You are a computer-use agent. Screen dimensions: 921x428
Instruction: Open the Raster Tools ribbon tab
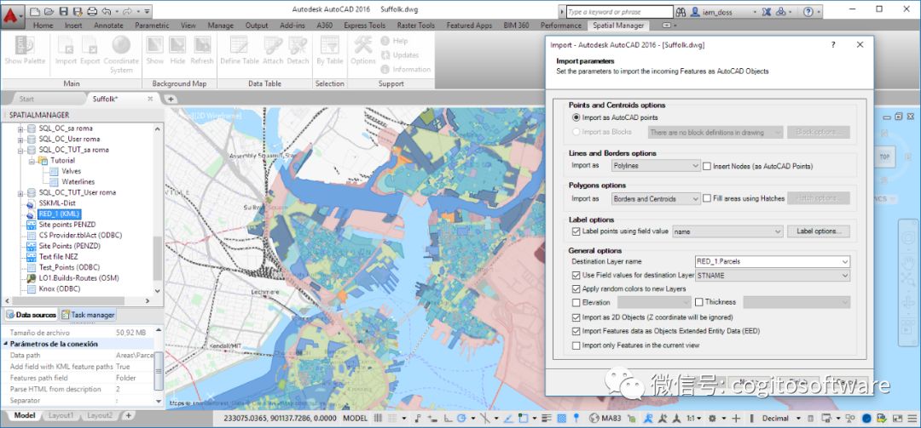pos(416,26)
